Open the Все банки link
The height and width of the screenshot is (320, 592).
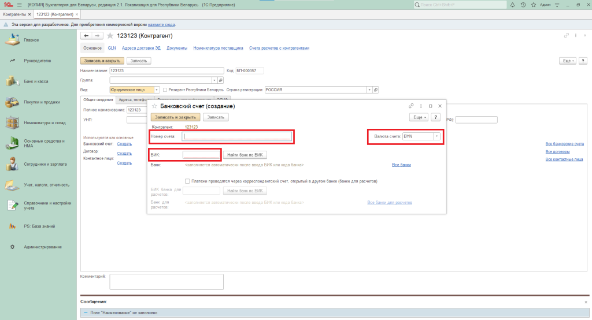tap(401, 165)
